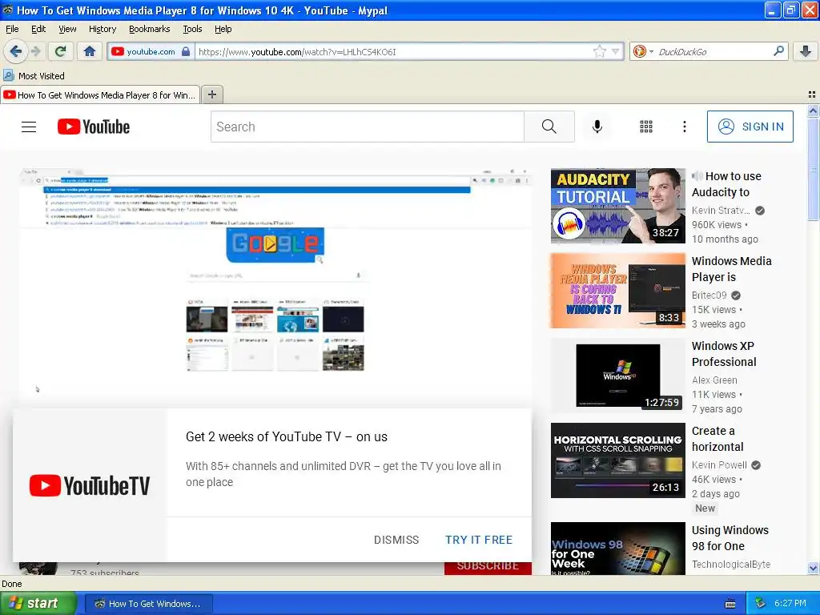Viewport: 820px width, 615px height.
Task: Open the Windows 98 for One Week thumbnail
Action: 617,549
